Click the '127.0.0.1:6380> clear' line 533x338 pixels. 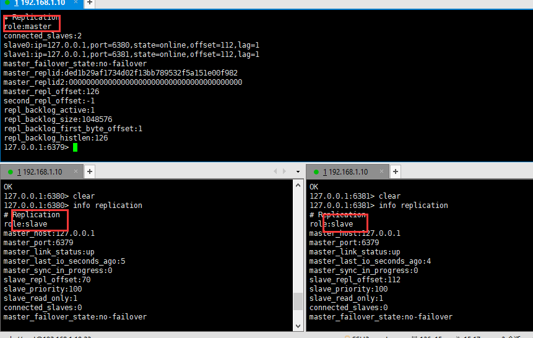[50, 196]
